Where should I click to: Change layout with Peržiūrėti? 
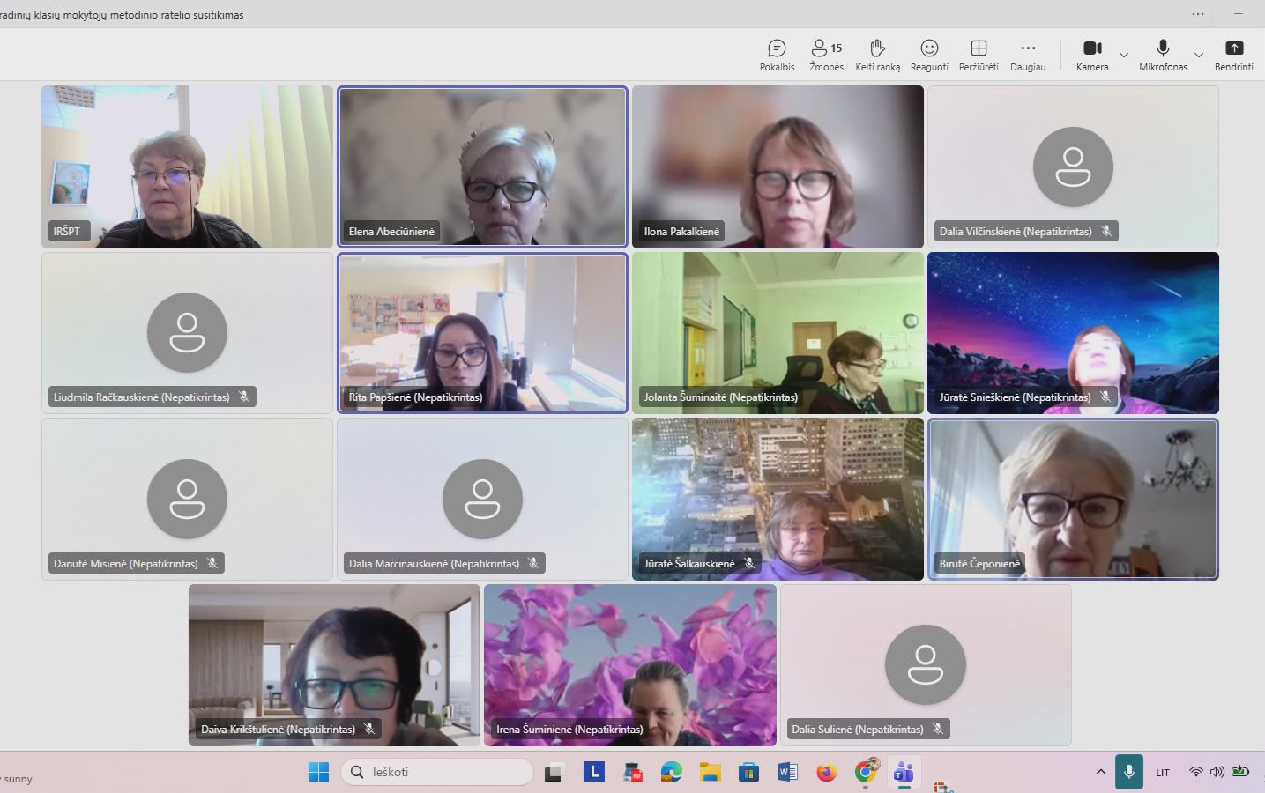(979, 55)
